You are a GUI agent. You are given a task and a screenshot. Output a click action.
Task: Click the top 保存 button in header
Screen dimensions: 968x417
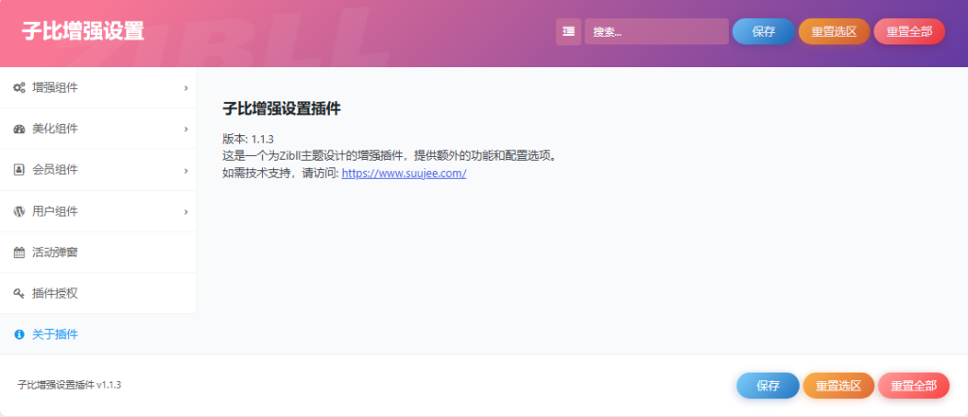click(x=764, y=31)
